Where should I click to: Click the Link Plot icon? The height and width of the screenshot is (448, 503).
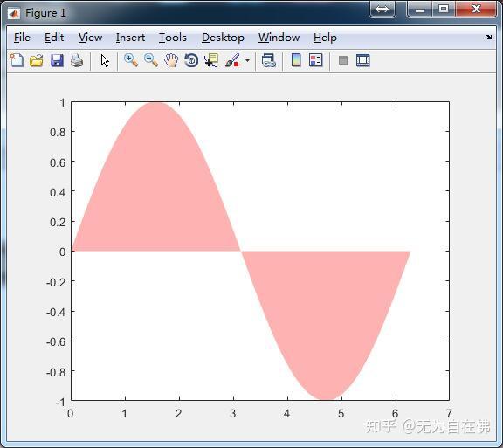pos(268,60)
